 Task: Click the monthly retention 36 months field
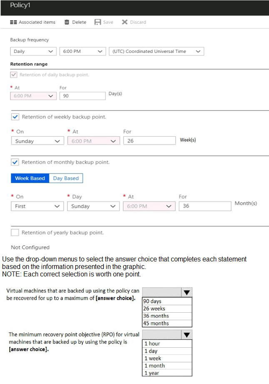pos(205,206)
